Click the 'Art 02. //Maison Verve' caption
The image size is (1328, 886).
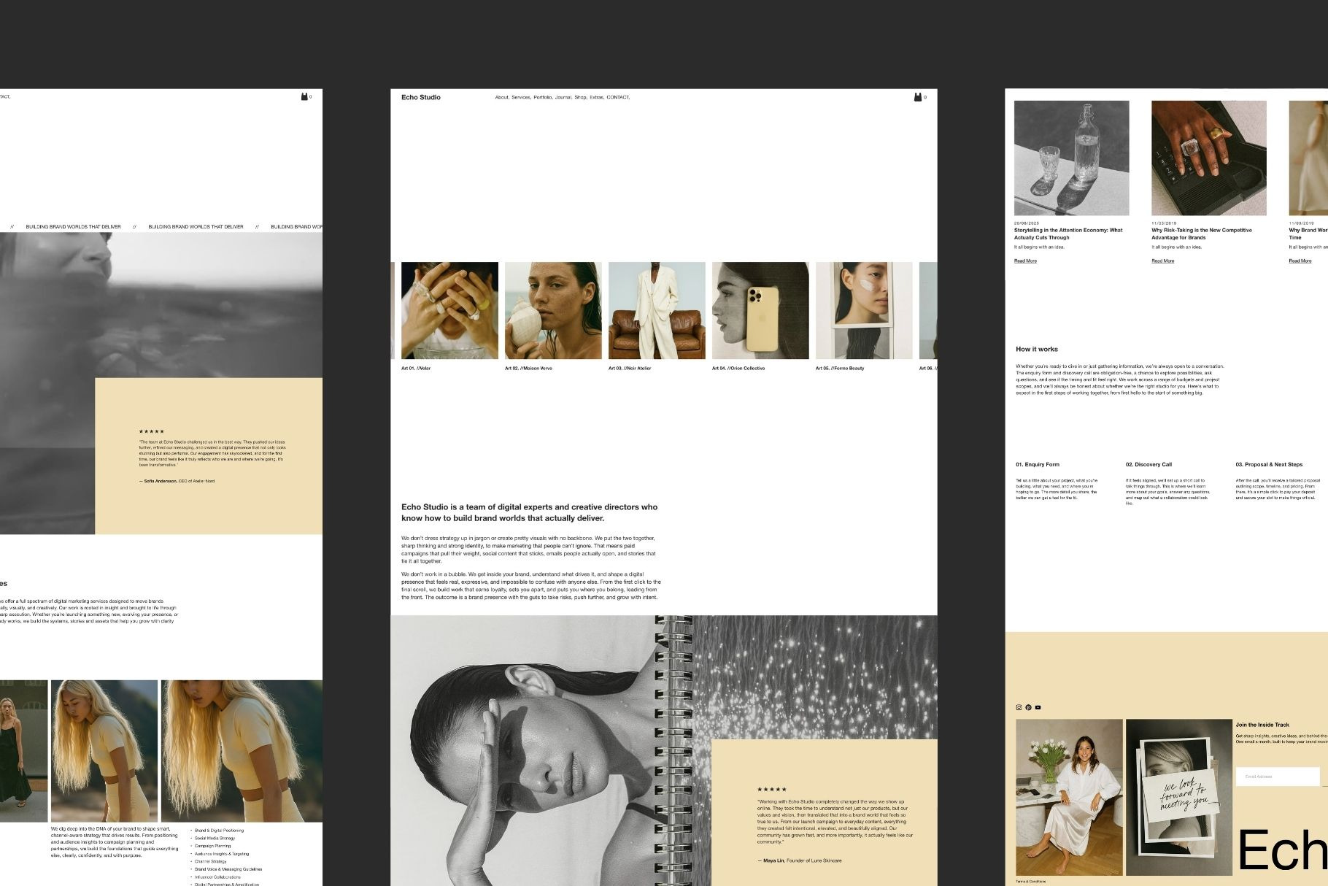click(x=528, y=369)
